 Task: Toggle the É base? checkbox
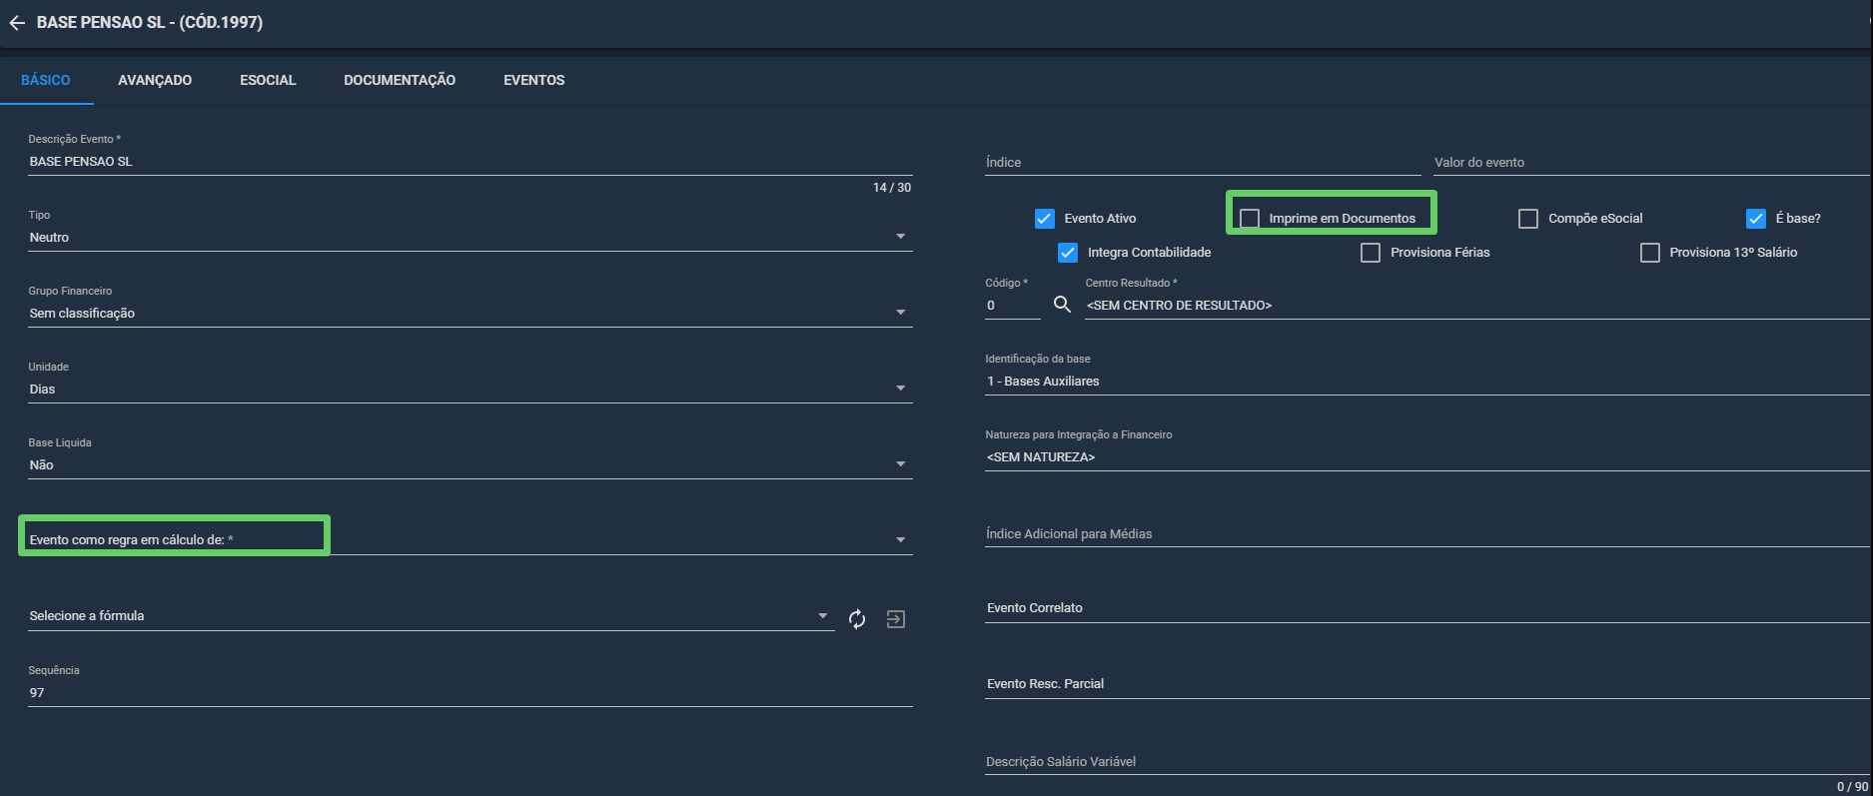click(1756, 219)
